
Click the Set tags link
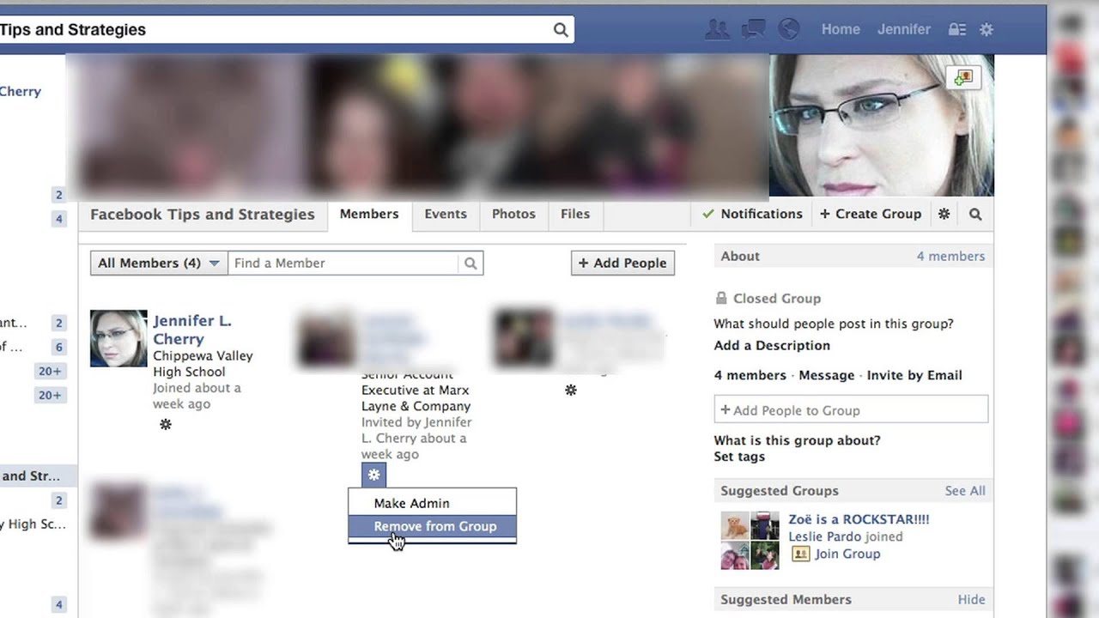739,457
